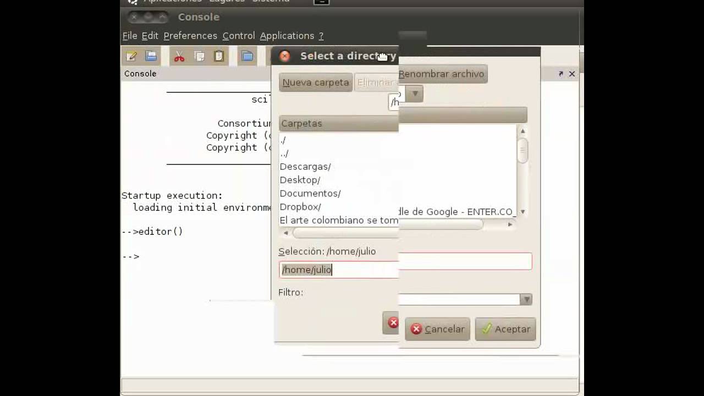704x396 pixels.
Task: Click the file list scroll right arrow
Action: click(x=510, y=224)
